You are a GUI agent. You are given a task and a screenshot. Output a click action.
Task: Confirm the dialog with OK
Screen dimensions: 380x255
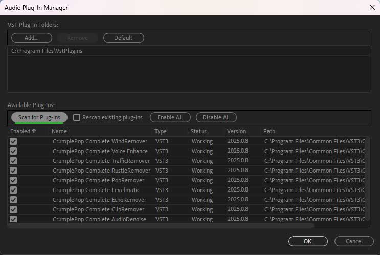coord(307,241)
